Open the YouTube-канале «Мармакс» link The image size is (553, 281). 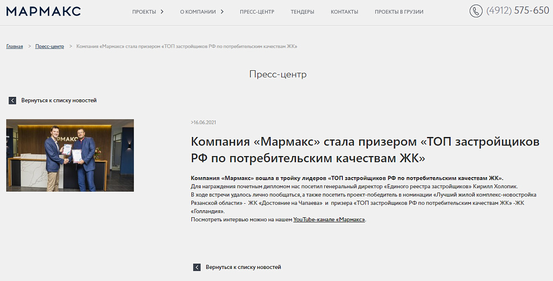click(329, 220)
